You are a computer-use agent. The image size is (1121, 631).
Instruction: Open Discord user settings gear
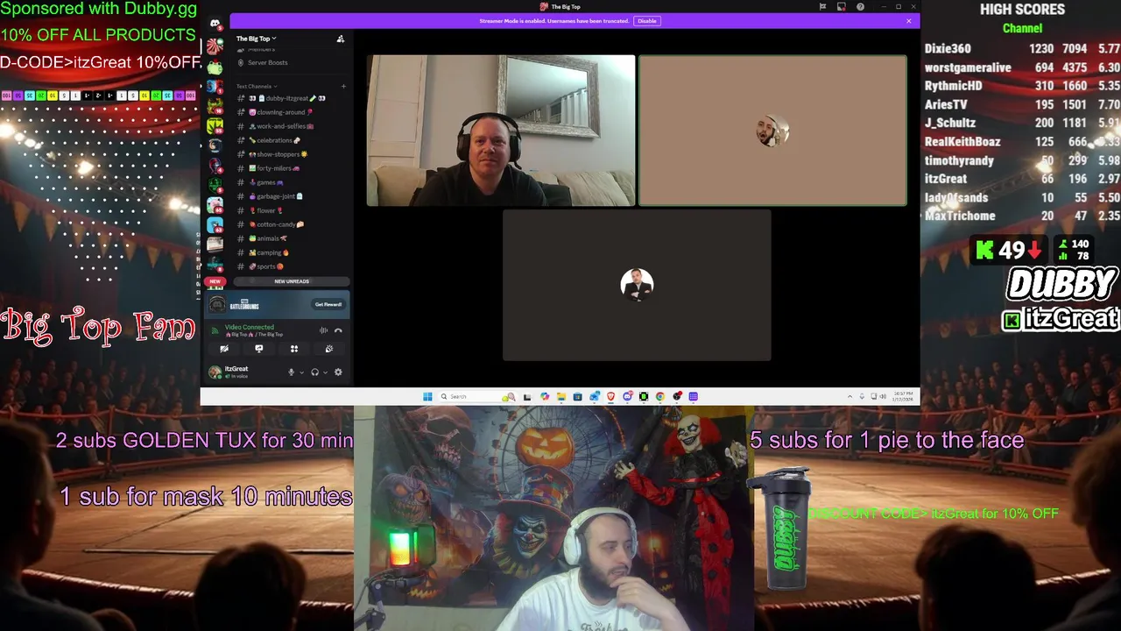tap(338, 372)
